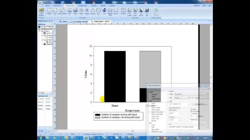Open the Axis dropdown in Graph Properties
Image resolution: width=250 pixels, height=140 pixels.
182,98
